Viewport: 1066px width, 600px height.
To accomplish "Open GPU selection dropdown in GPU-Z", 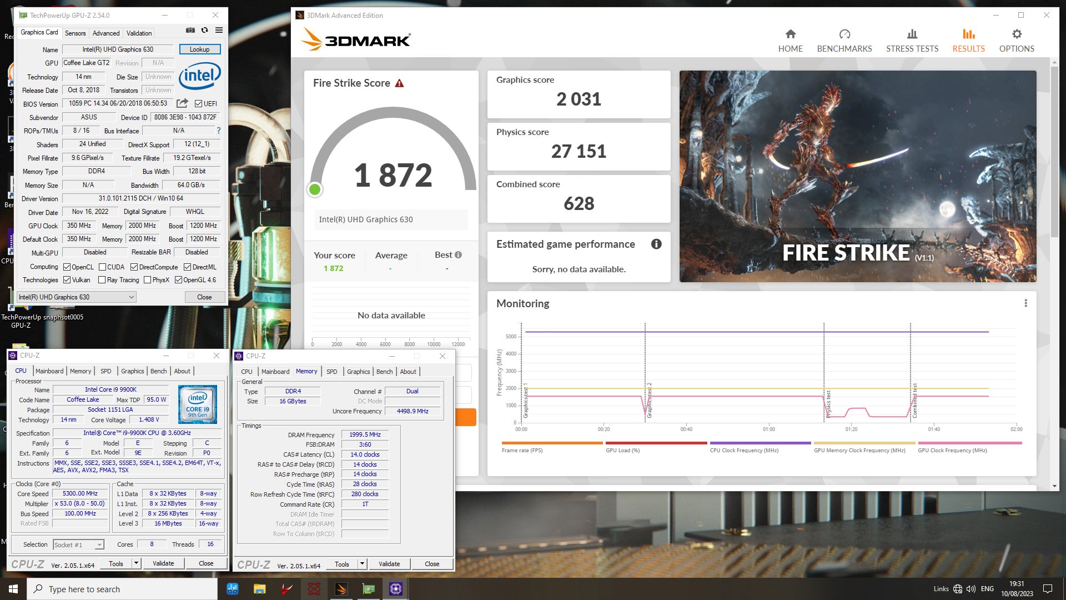I will tap(77, 297).
